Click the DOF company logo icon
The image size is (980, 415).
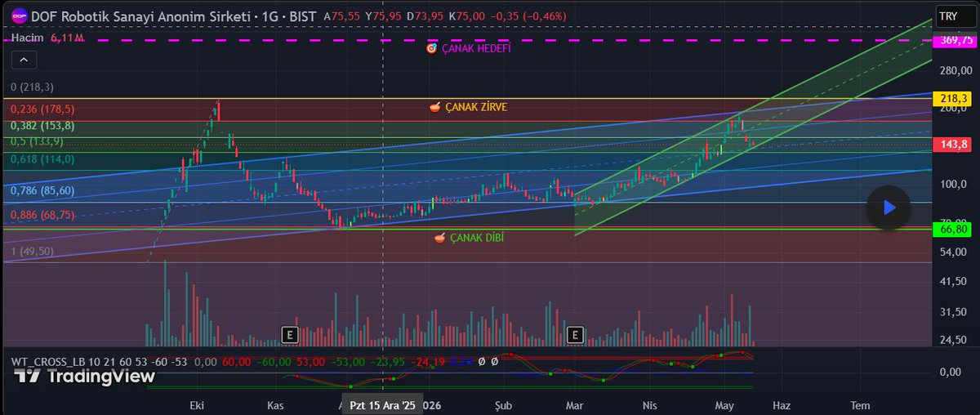19,16
